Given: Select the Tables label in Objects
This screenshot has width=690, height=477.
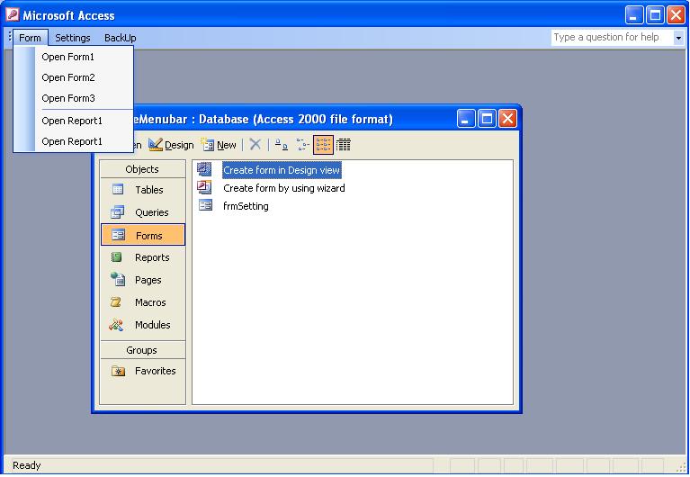Looking at the screenshot, I should [x=149, y=190].
